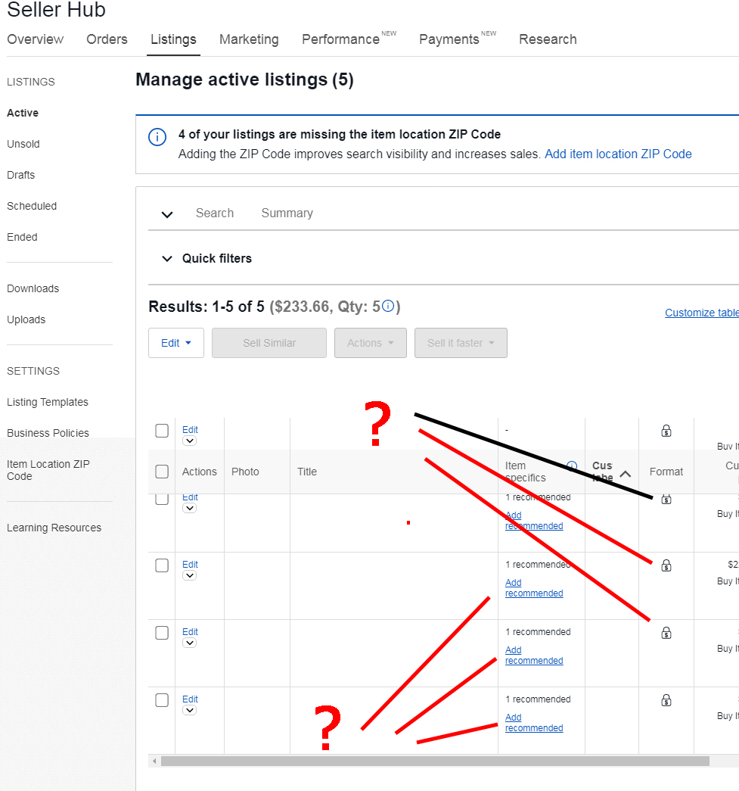Open Active listings in the sidebar
The width and height of the screenshot is (739, 791).
23,113
